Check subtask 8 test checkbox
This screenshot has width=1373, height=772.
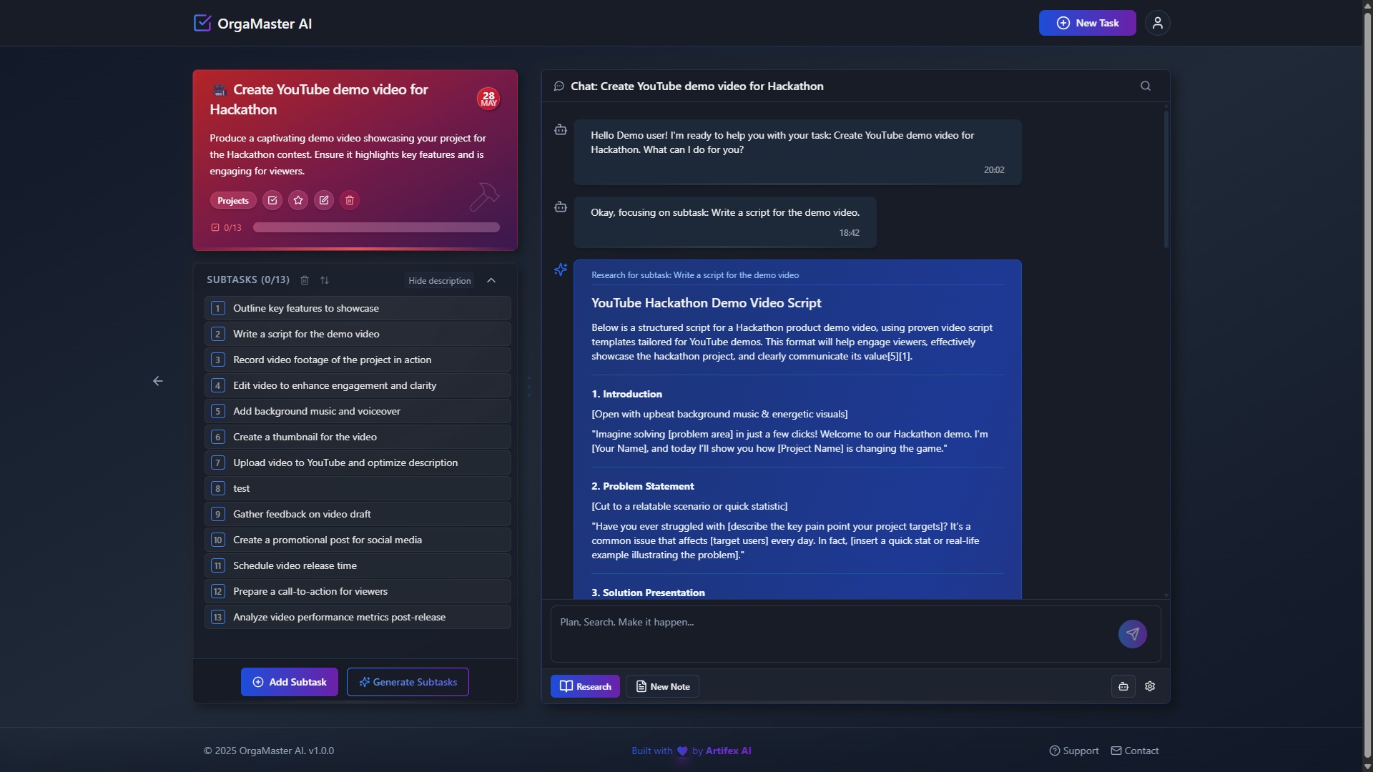click(218, 488)
